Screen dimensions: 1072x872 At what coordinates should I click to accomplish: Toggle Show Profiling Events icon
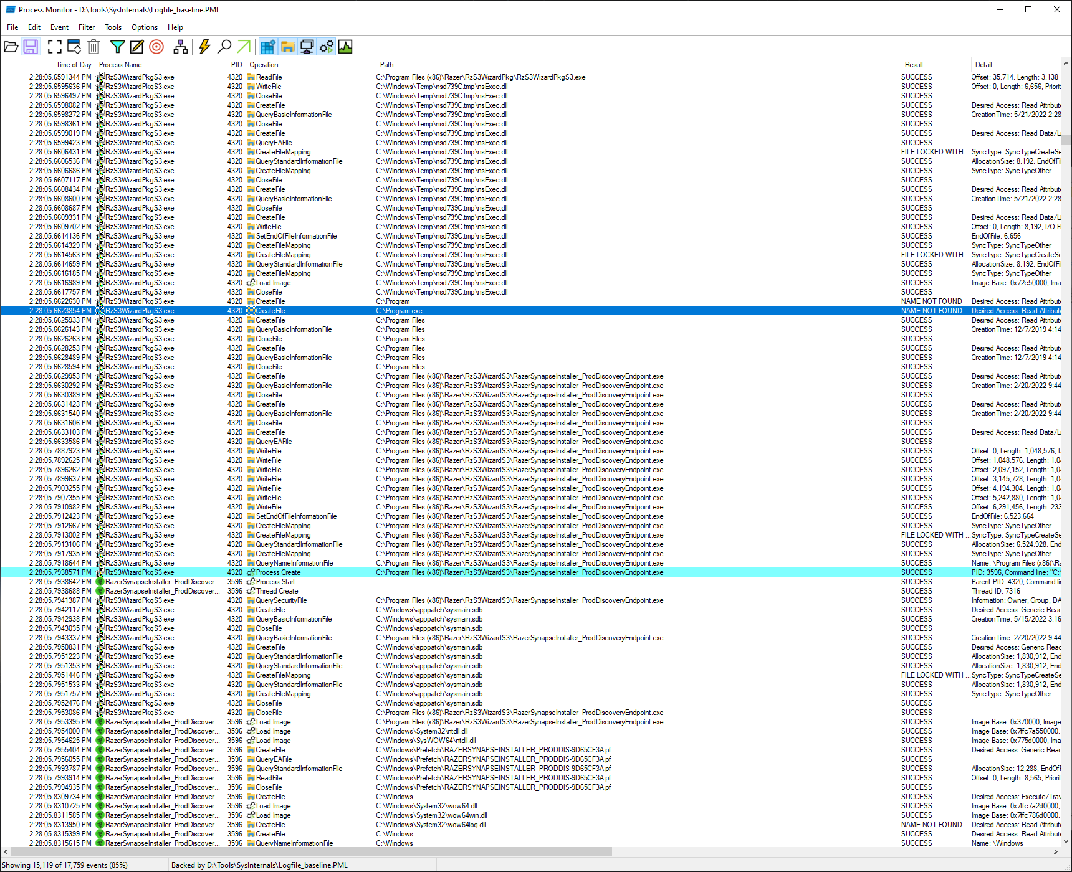click(x=345, y=47)
